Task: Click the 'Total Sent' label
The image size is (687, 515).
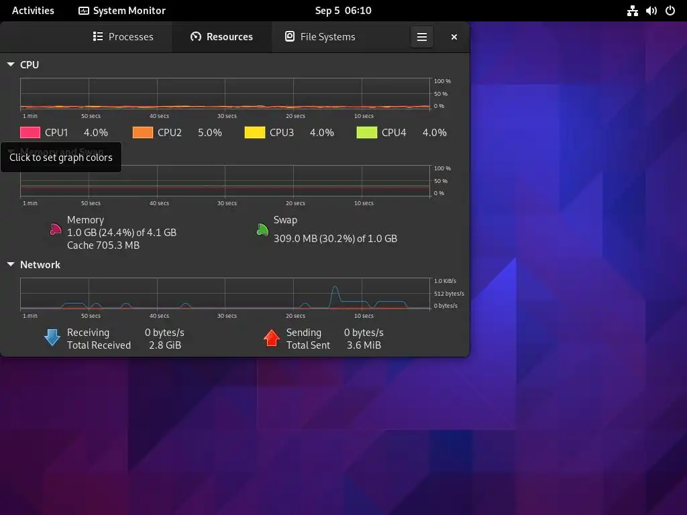Action: point(308,345)
